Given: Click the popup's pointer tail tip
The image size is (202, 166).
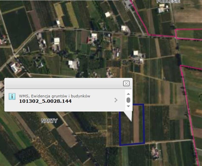Looking at the screenshot, I should click(x=131, y=121).
